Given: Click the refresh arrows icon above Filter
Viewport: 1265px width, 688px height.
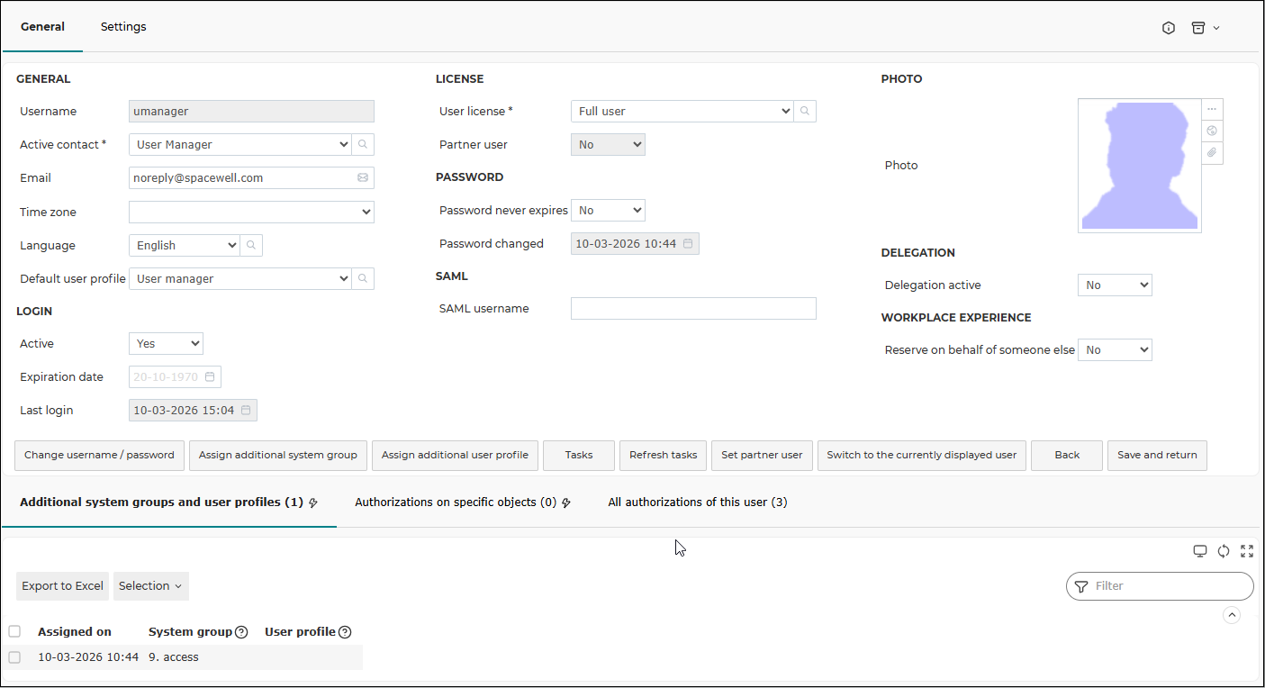Looking at the screenshot, I should pos(1224,551).
